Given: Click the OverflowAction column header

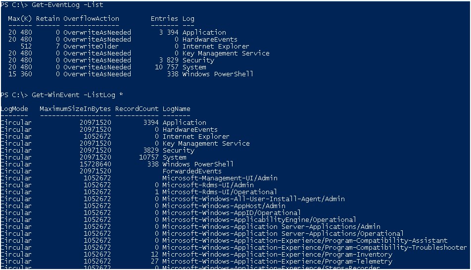Looking at the screenshot, I should click(x=91, y=19).
